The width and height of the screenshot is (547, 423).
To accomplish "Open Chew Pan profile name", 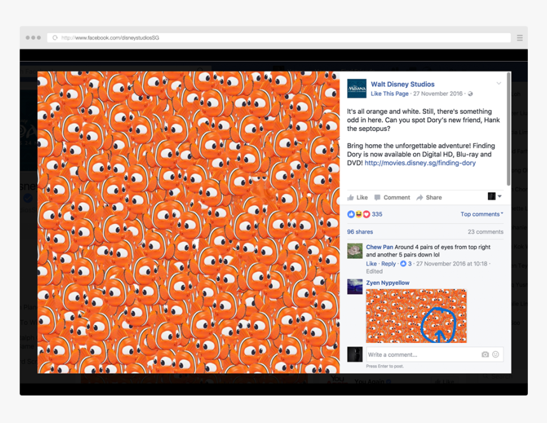I will click(380, 247).
